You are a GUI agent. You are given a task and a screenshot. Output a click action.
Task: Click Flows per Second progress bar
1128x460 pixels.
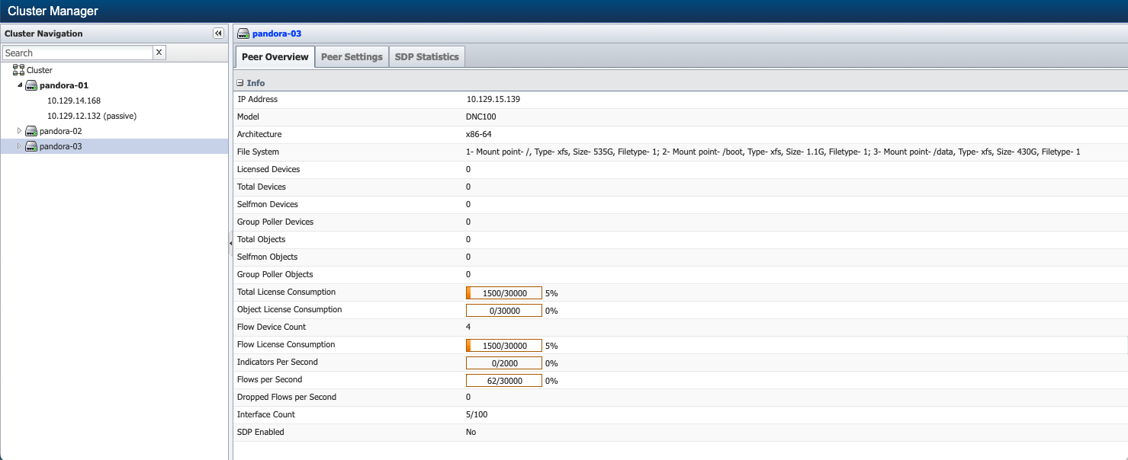(x=504, y=380)
